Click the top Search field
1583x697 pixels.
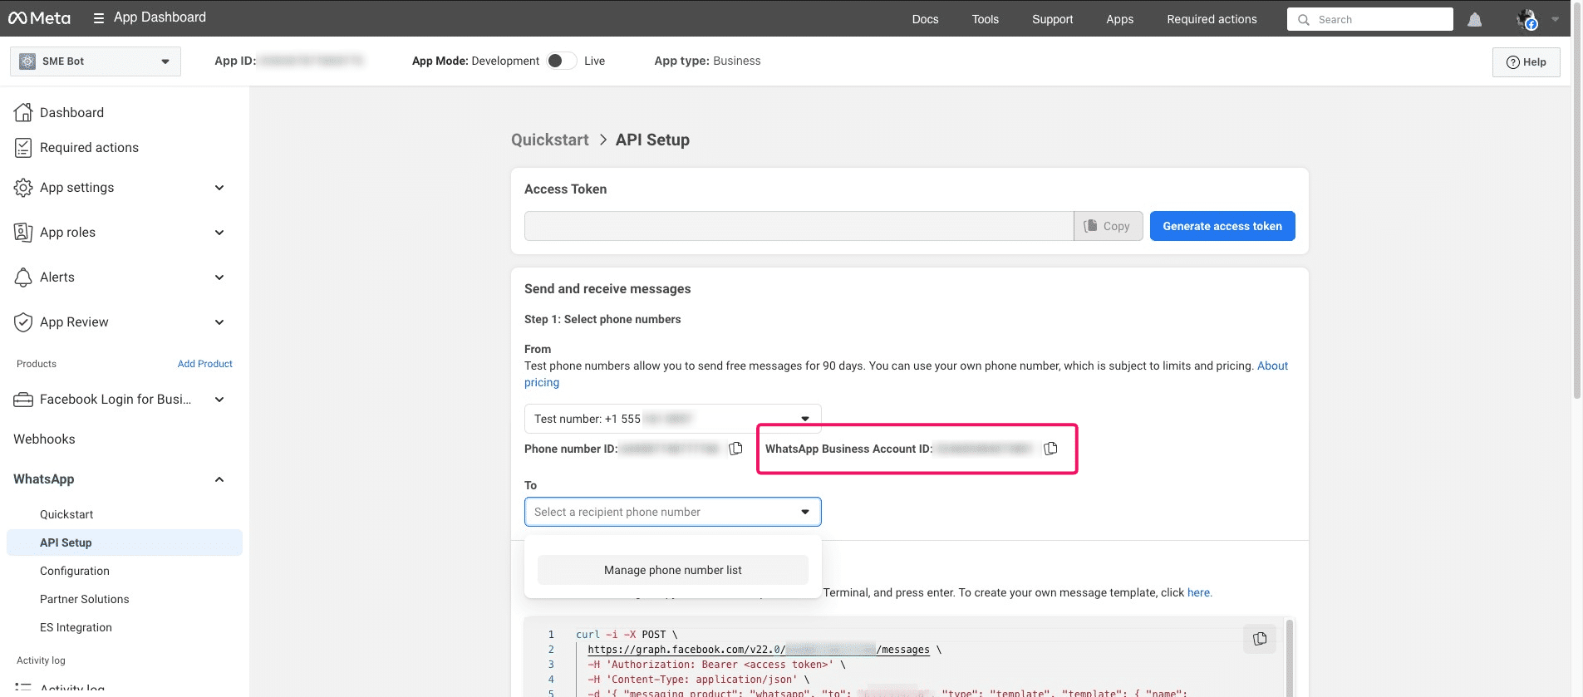1369,19
